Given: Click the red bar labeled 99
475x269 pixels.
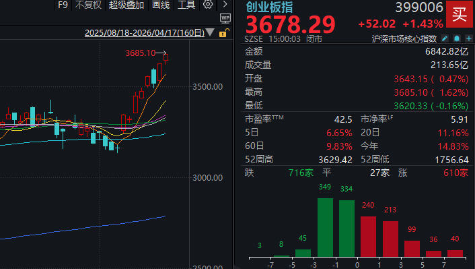Looking at the screenshot, I should tap(412, 249).
